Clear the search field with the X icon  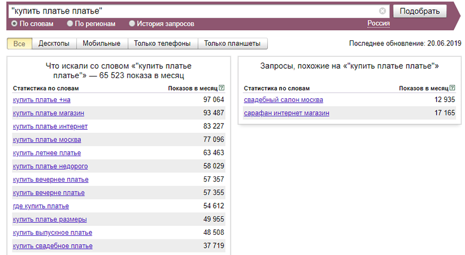click(382, 11)
